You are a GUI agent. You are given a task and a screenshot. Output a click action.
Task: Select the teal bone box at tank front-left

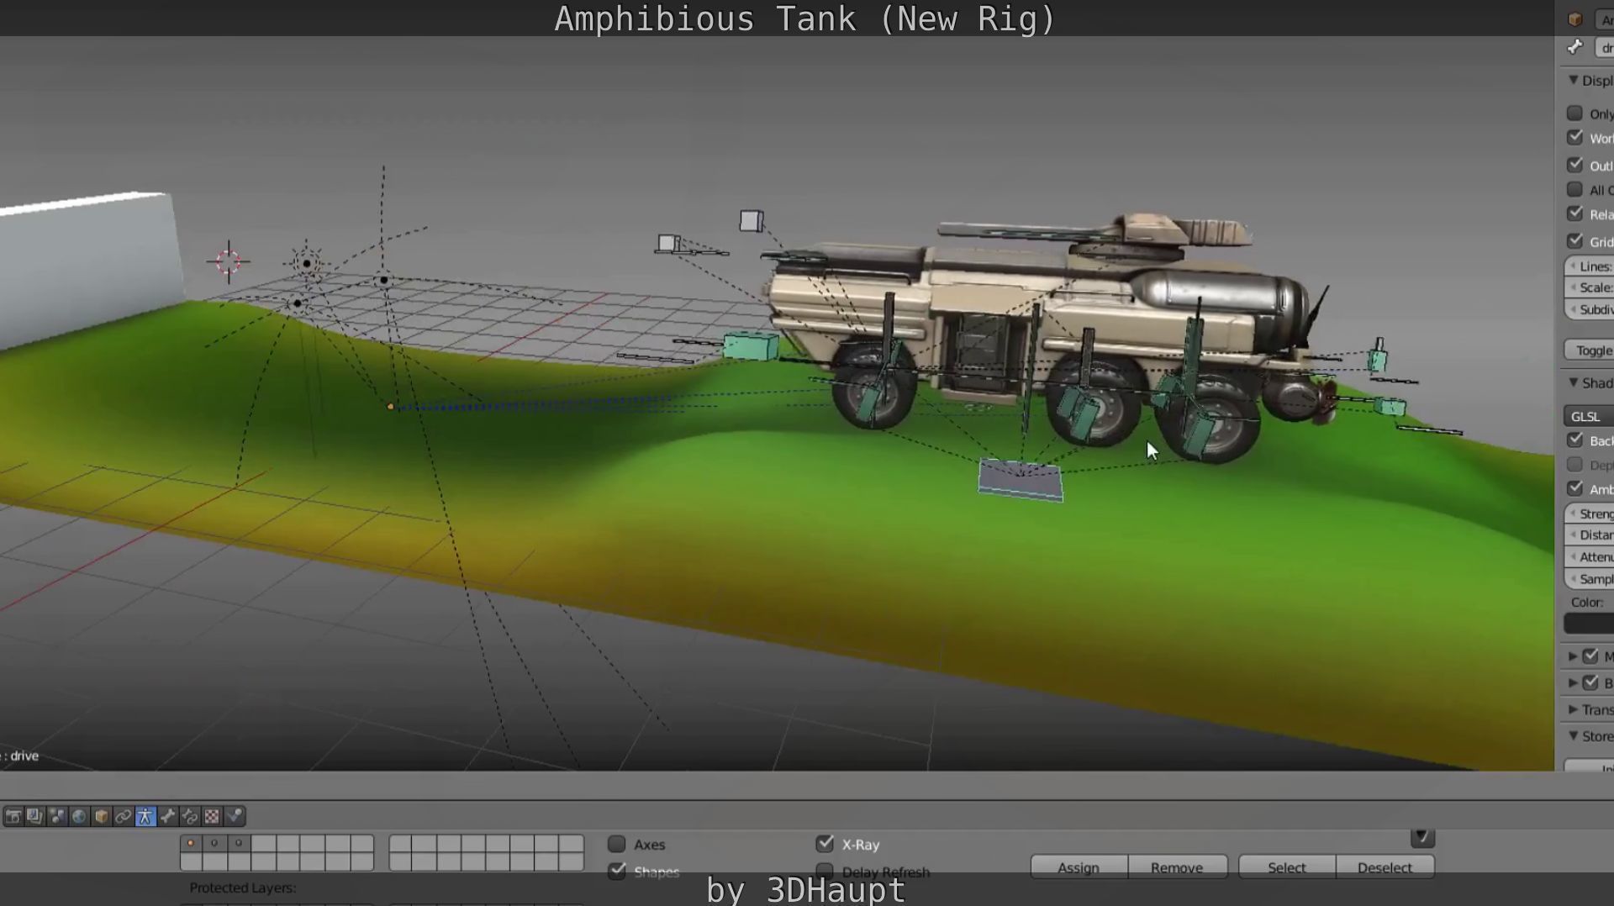click(x=751, y=345)
